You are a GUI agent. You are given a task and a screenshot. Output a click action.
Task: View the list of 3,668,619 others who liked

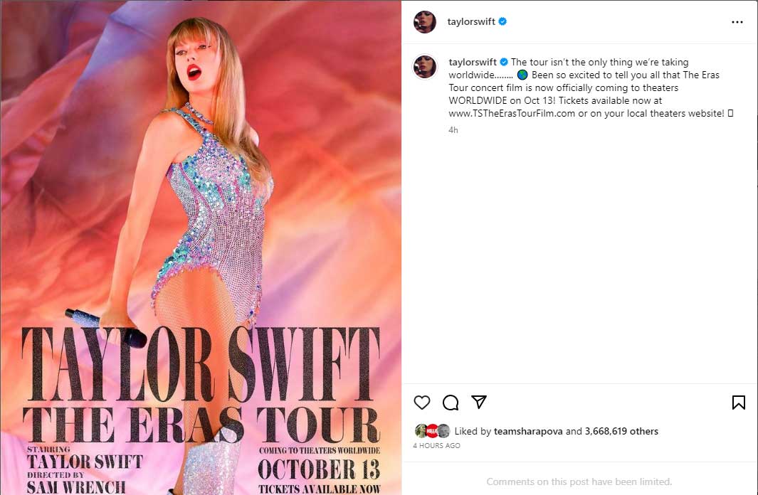(621, 431)
